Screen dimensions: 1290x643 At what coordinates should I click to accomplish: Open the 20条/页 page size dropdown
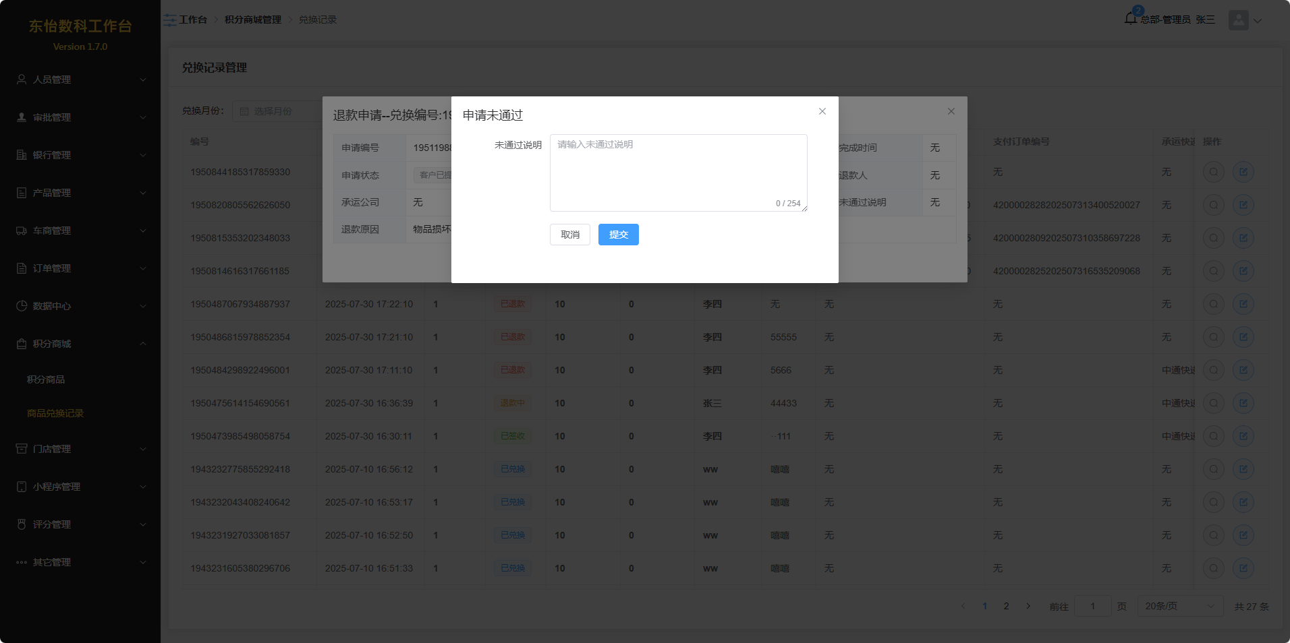coord(1179,606)
